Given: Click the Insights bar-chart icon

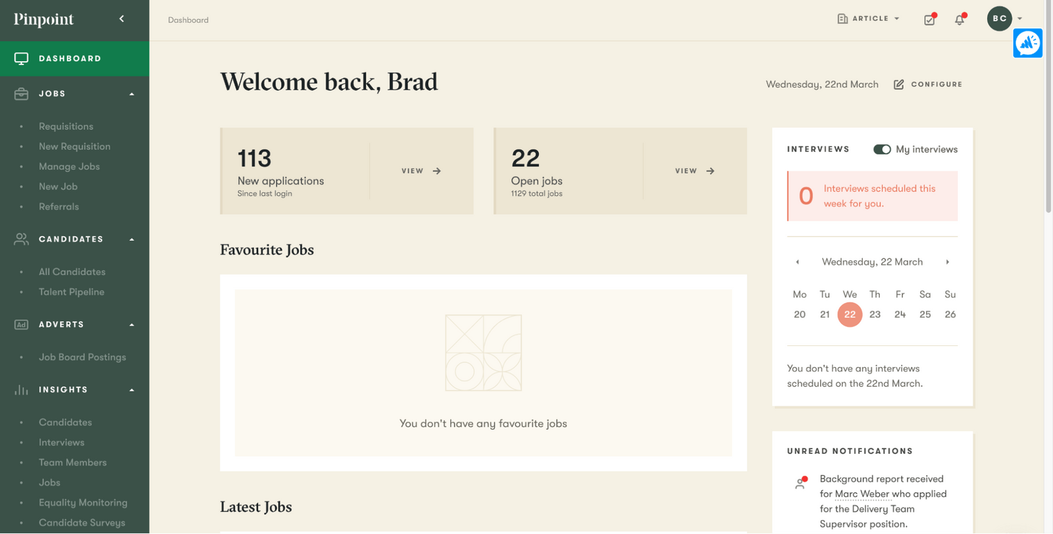Looking at the screenshot, I should (20, 389).
